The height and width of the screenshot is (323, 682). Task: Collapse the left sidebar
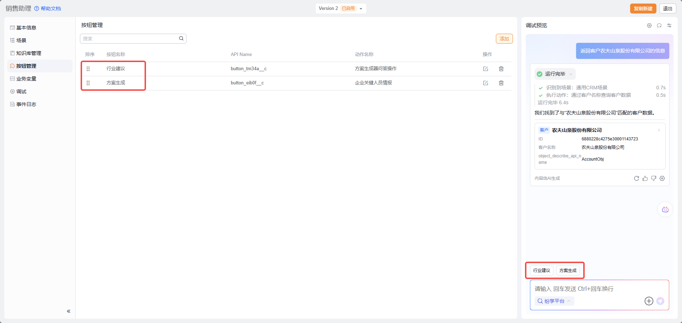pos(69,311)
